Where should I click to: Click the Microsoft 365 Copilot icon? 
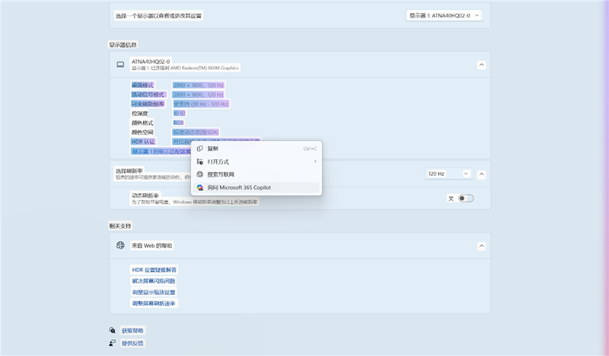200,187
